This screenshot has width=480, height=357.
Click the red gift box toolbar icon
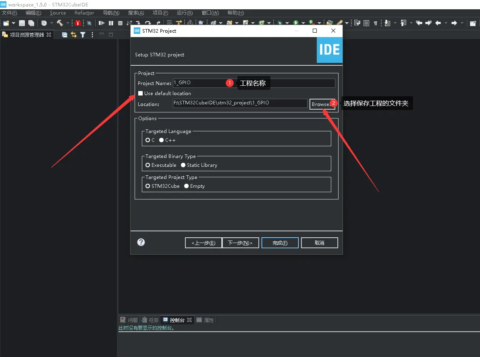coord(78,23)
